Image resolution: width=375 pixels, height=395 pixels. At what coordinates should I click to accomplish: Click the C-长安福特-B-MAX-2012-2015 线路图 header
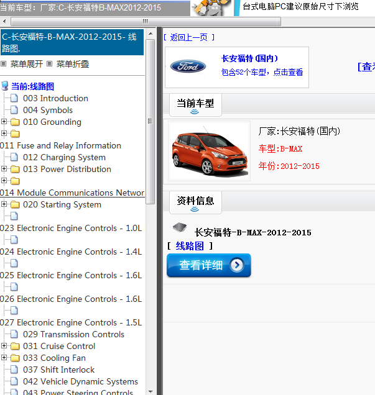pos(72,42)
